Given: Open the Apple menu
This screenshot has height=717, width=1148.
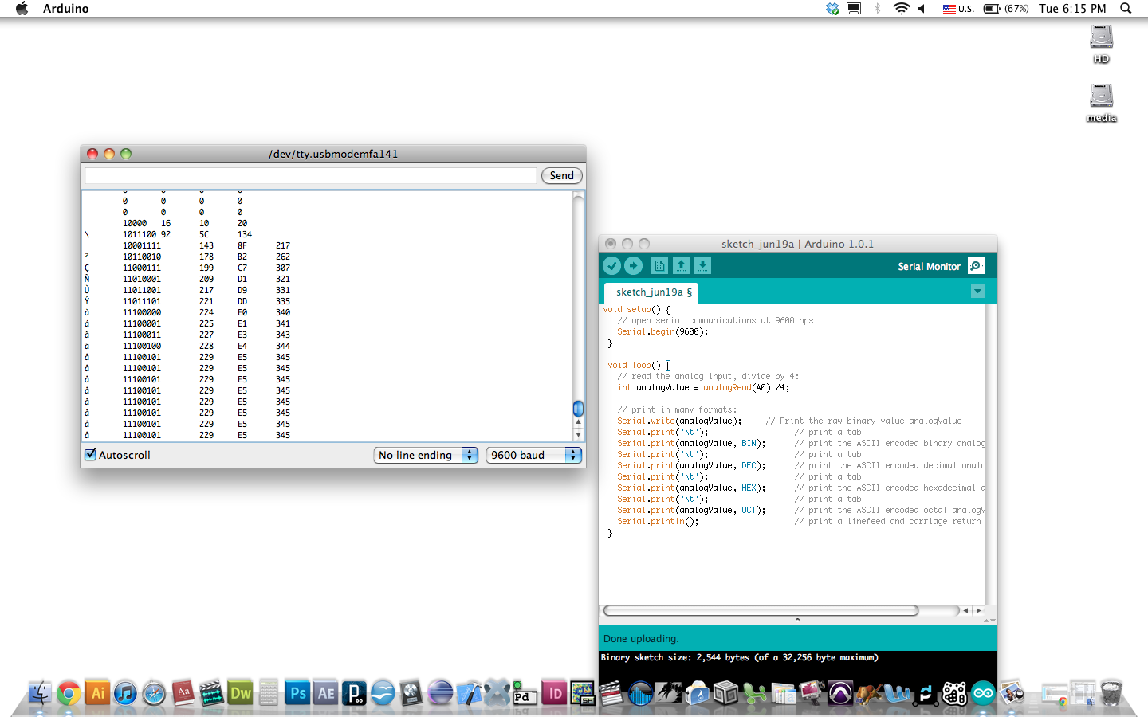Looking at the screenshot, I should [x=22, y=8].
